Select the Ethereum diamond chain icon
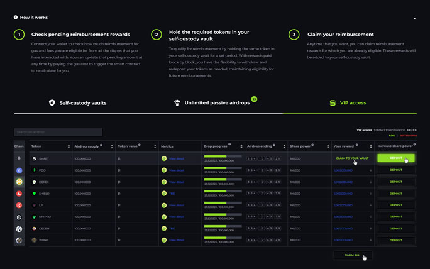 click(x=19, y=158)
